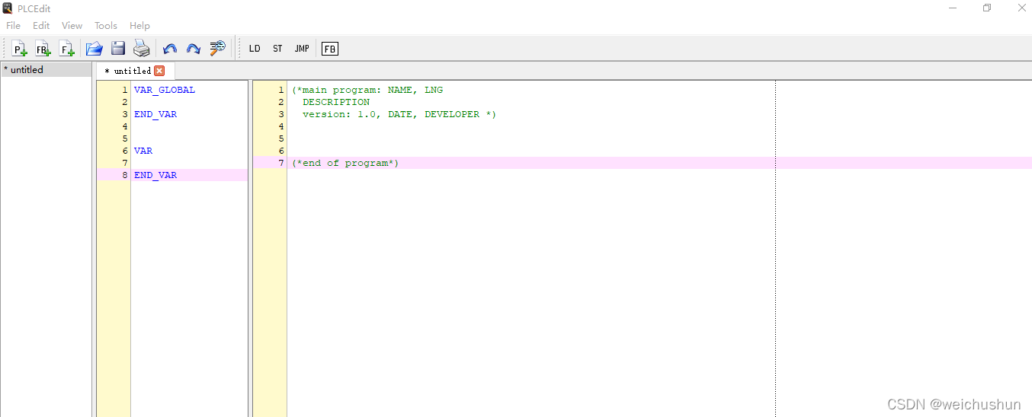Insert JMP instruction from toolbar
Viewport: 1032px width, 417px height.
click(x=302, y=49)
